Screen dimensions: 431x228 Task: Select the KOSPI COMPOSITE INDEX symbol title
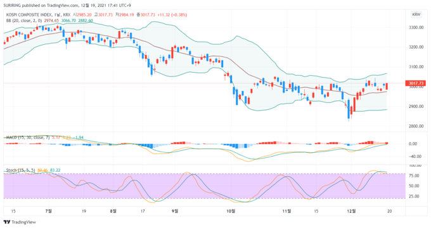[x=29, y=15]
